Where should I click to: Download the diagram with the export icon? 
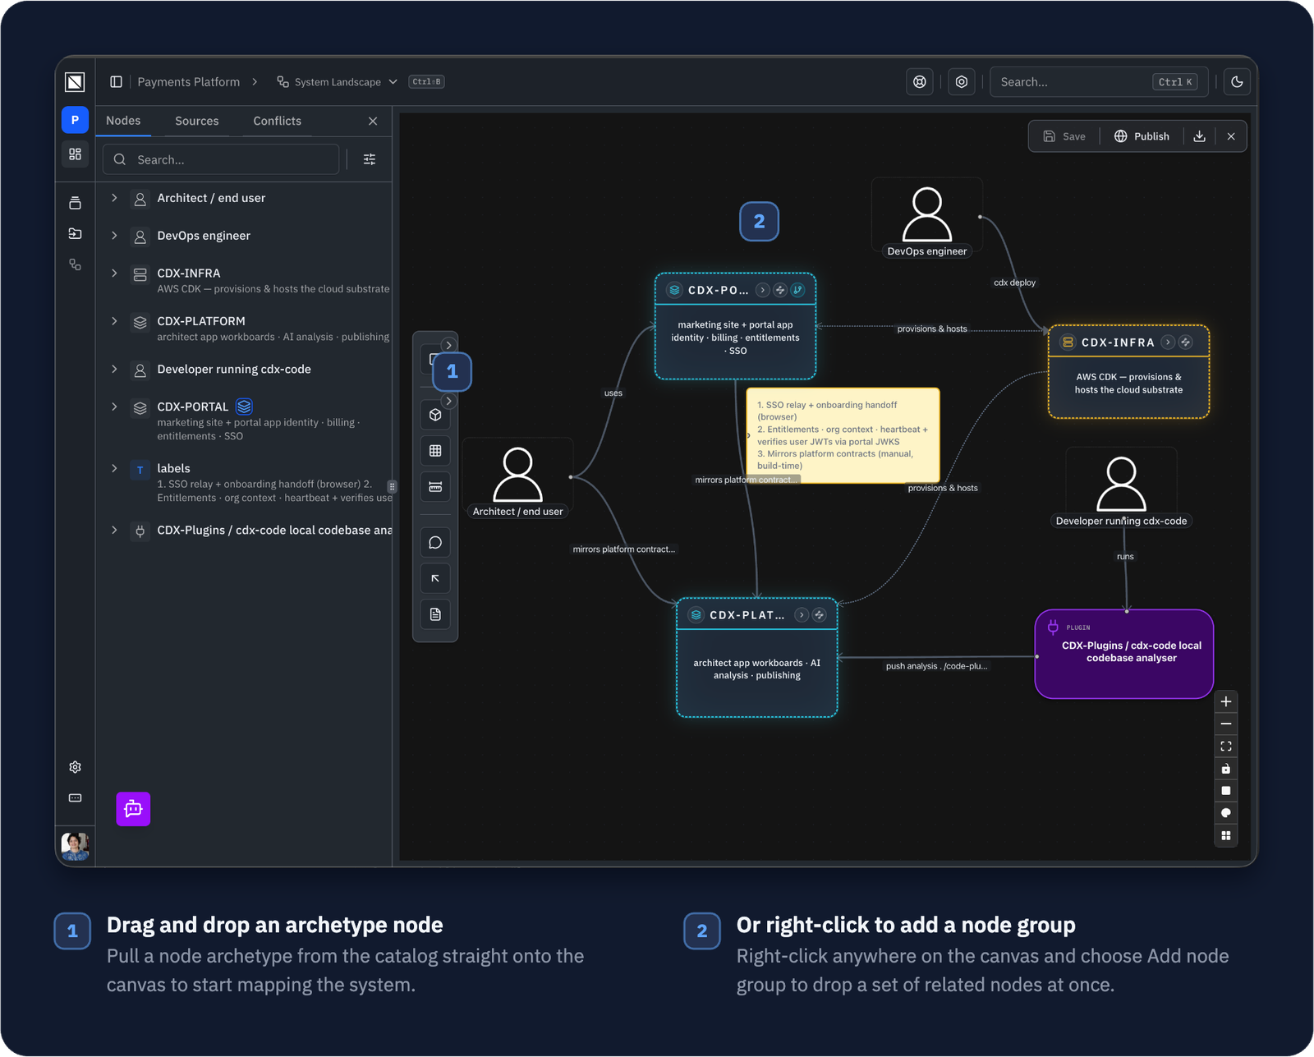tap(1199, 136)
